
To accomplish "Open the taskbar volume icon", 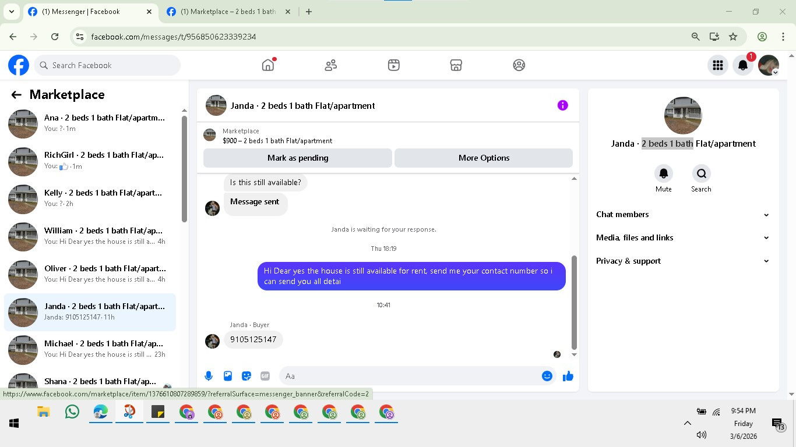I will [702, 435].
